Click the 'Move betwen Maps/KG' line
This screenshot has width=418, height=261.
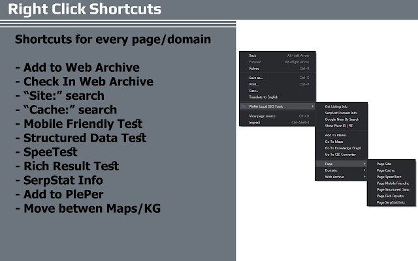click(88, 209)
